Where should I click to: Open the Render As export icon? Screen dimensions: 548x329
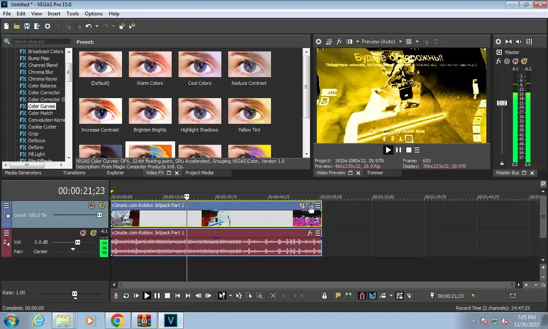coord(37,26)
